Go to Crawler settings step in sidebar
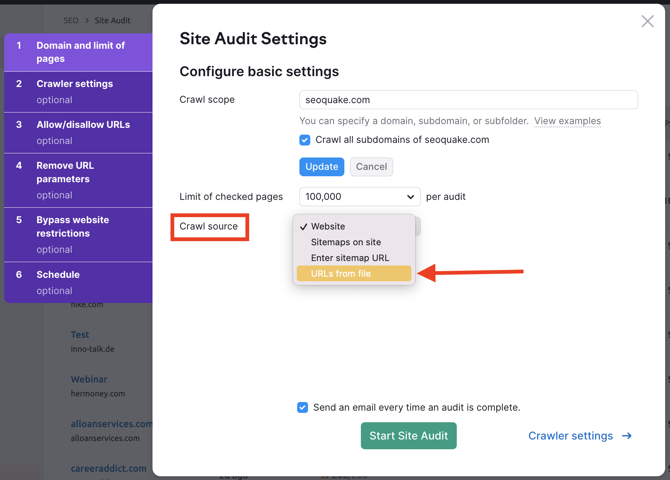 78,92
